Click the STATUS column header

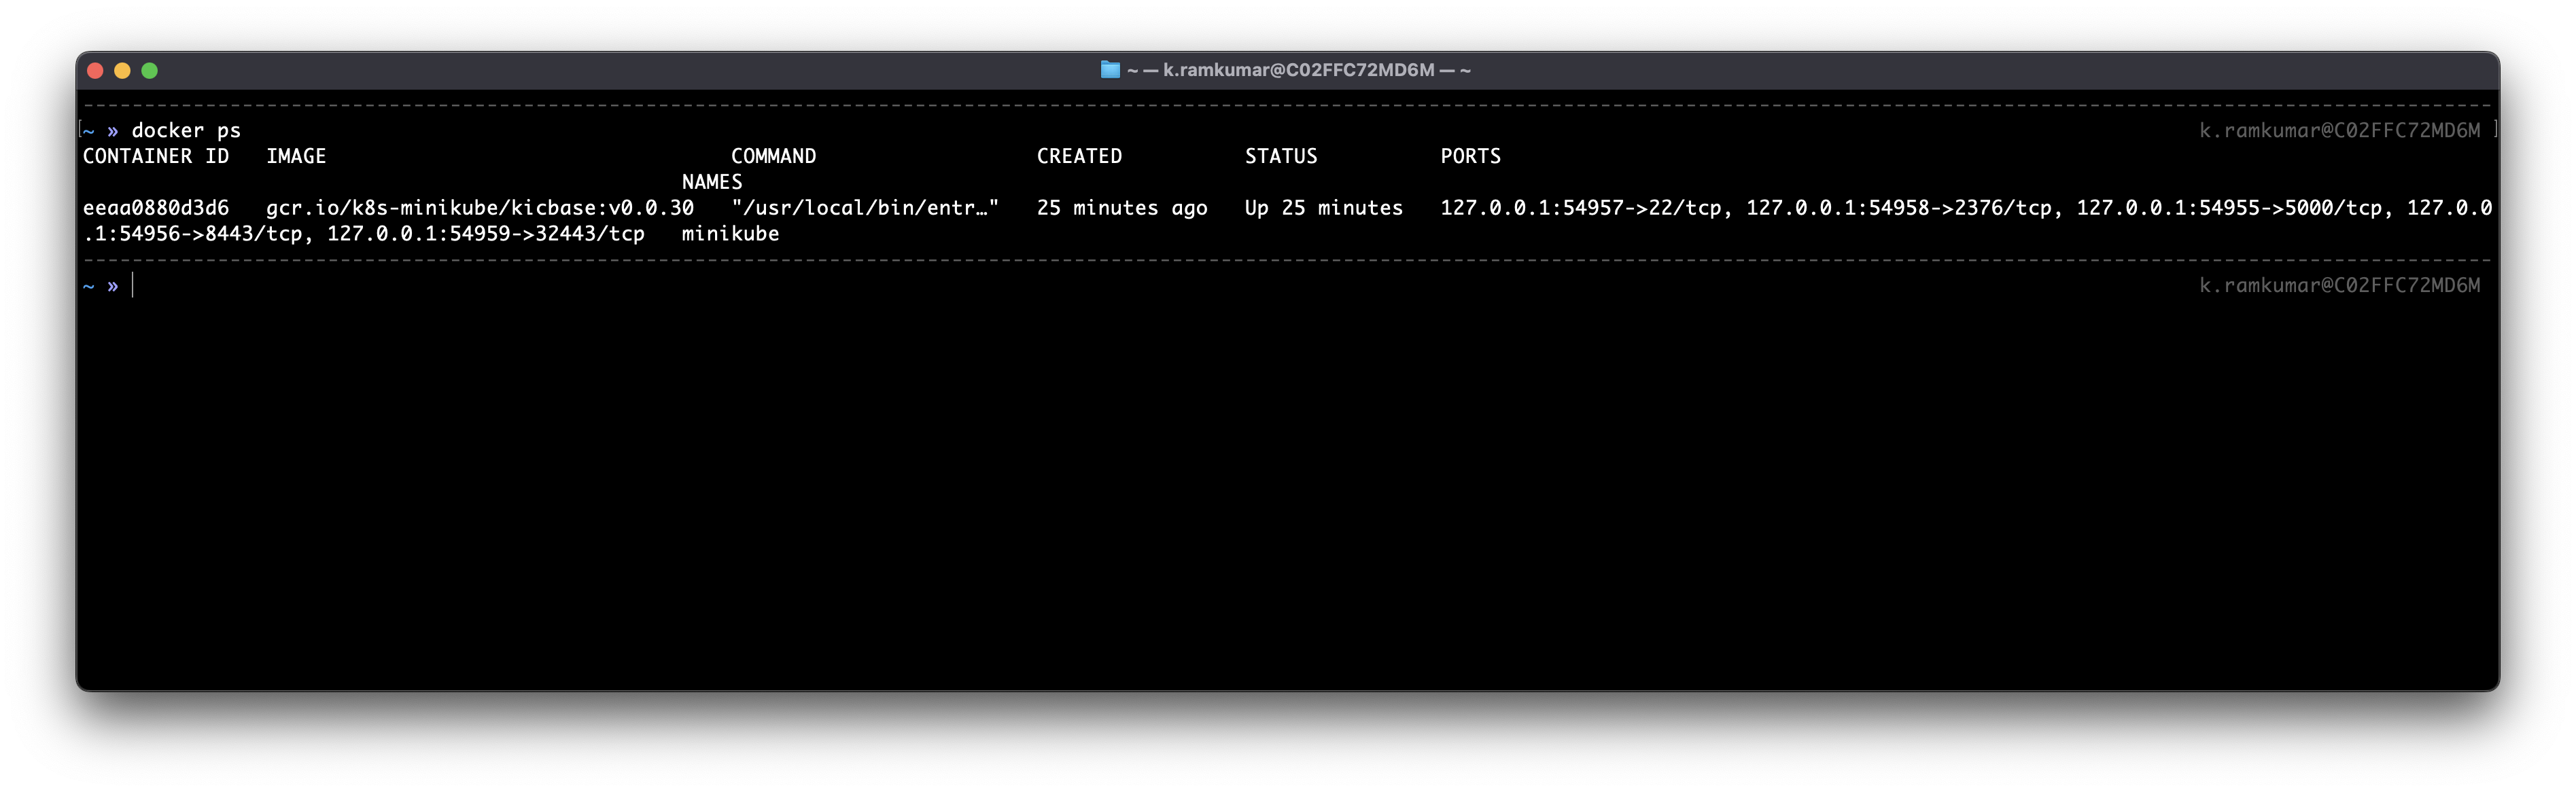[x=1281, y=156]
